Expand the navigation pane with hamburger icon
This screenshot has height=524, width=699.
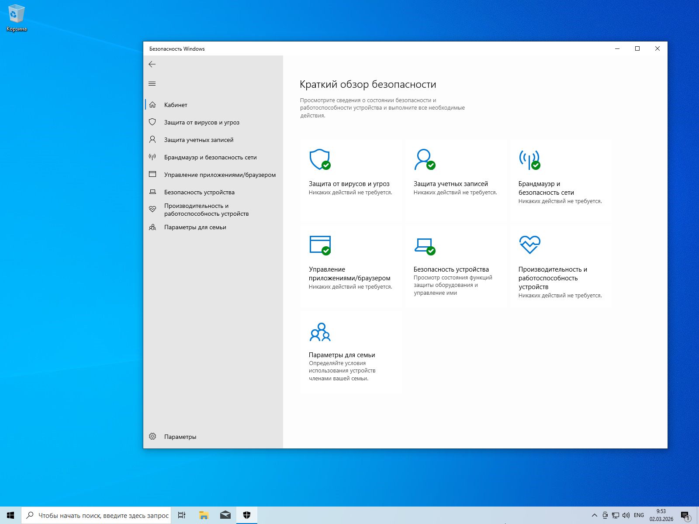point(152,83)
